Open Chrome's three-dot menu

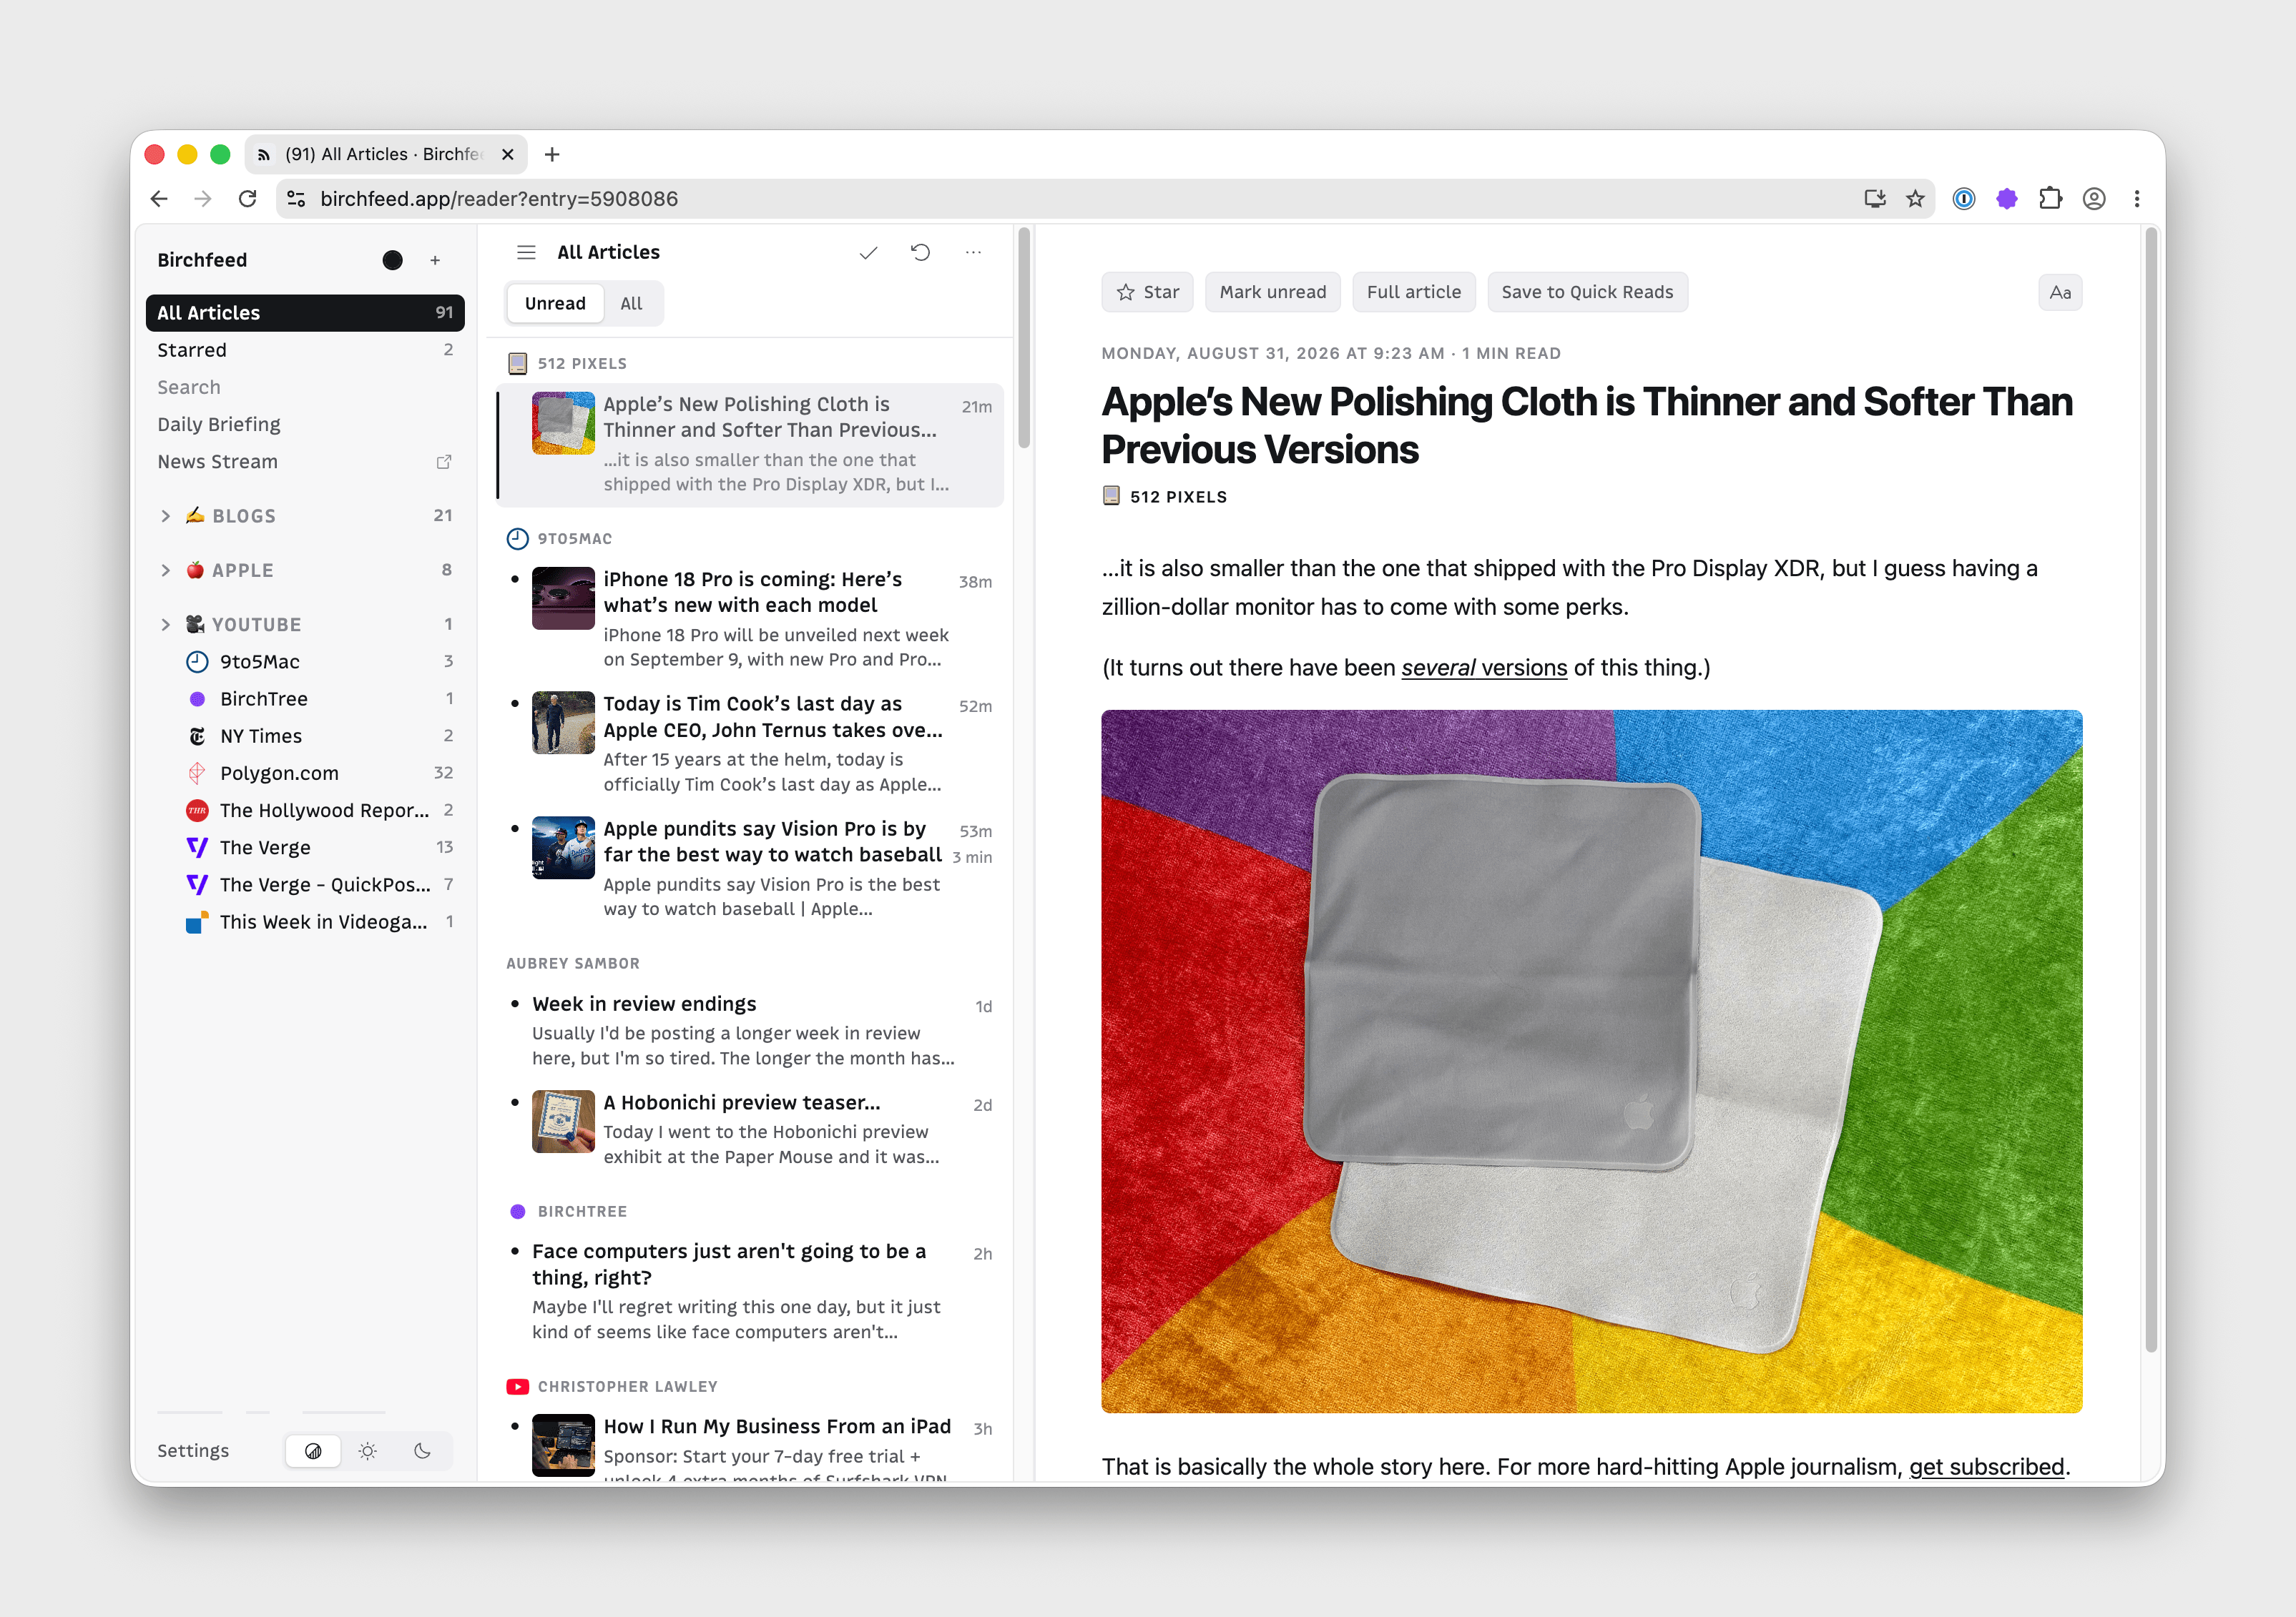tap(2137, 199)
